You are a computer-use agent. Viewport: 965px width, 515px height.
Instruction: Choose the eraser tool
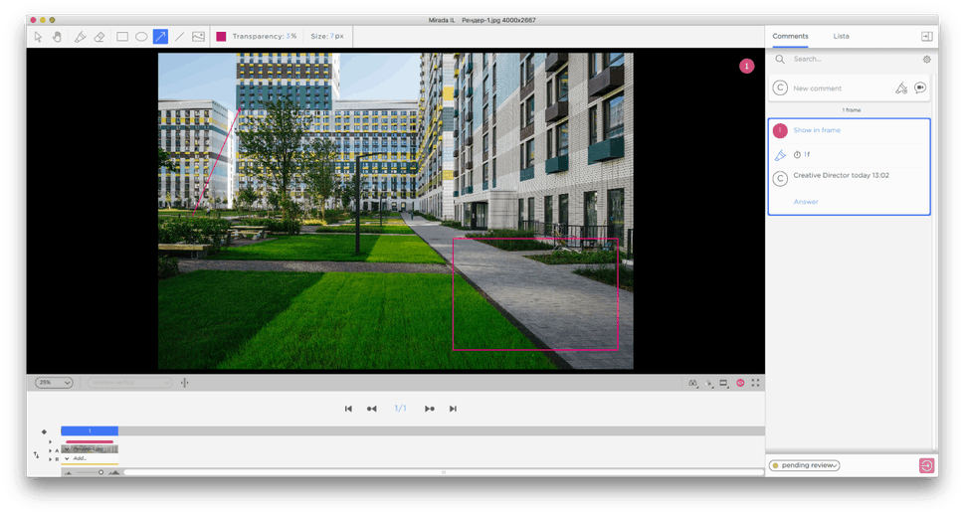click(x=99, y=37)
